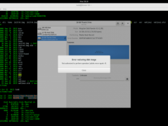Open the Disks hamburger menu icon
This screenshot has width=168, height=126.
pos(122,23)
